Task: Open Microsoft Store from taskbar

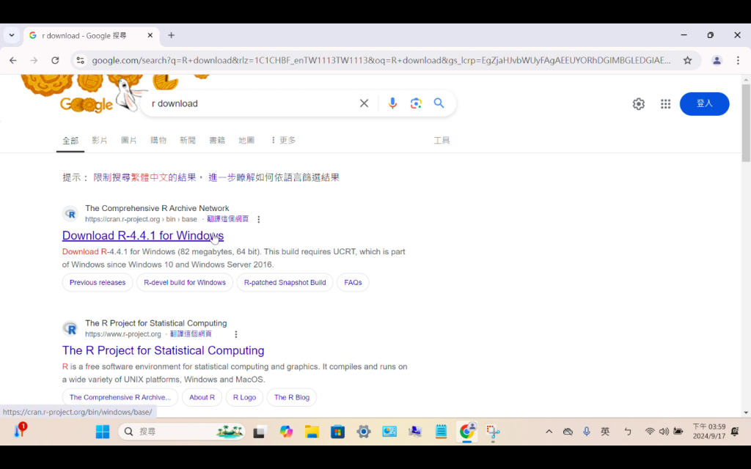Action: tap(337, 432)
